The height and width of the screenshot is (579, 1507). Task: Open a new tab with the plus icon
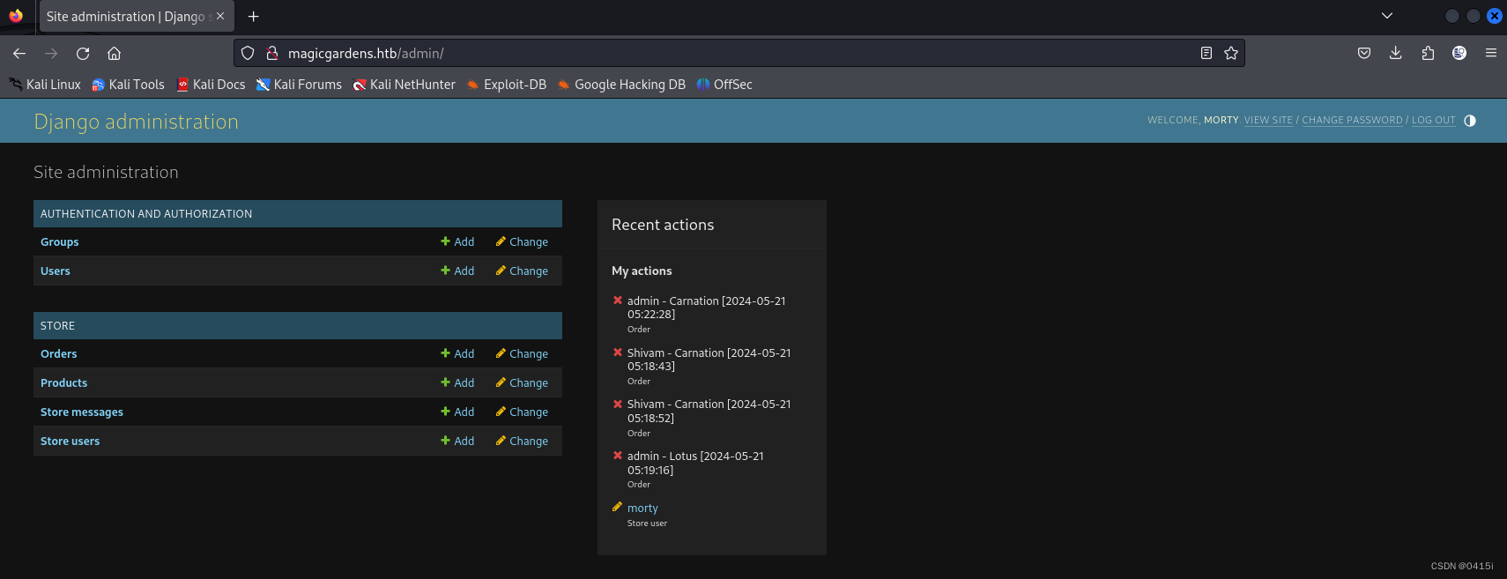click(x=253, y=17)
